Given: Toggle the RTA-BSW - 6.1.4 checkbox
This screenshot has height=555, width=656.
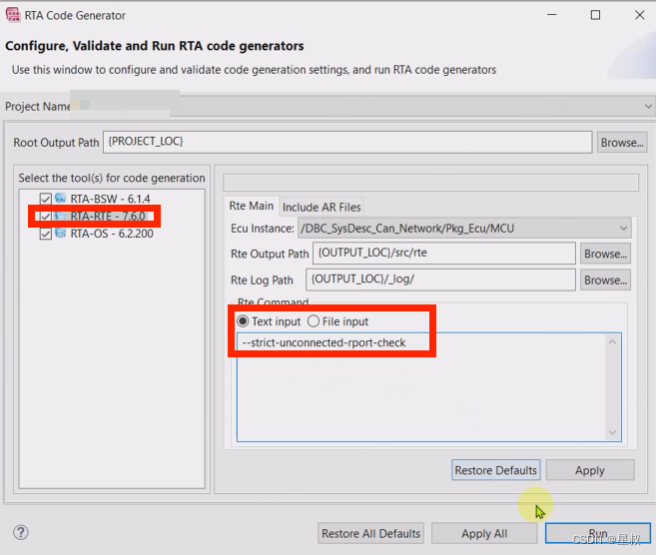Looking at the screenshot, I should (x=46, y=199).
